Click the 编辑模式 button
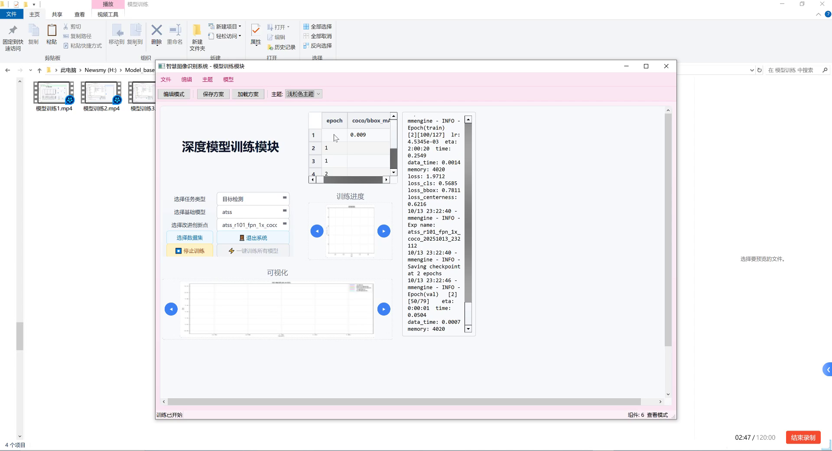832x451 pixels. coord(174,94)
